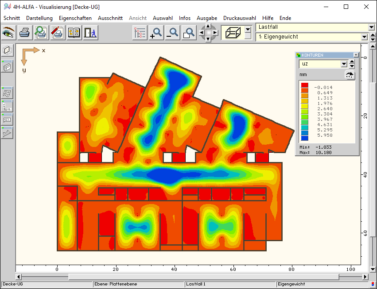Click the horizontal scrollbar thumb at bottom
Viewport: 377px width, 289px height.
[204, 277]
